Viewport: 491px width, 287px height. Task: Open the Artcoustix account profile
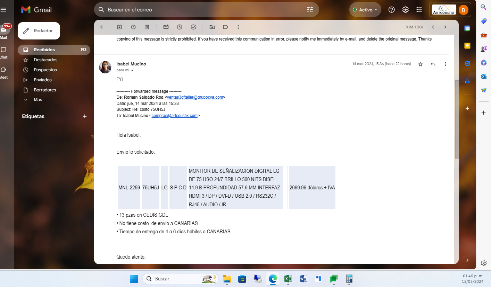coord(450,10)
